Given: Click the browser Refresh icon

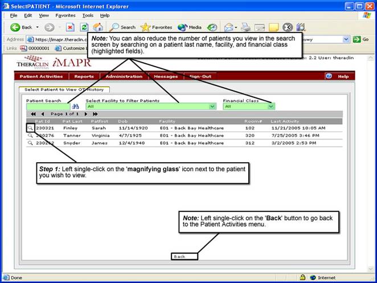Looking at the screenshot, I should tap(84, 27).
